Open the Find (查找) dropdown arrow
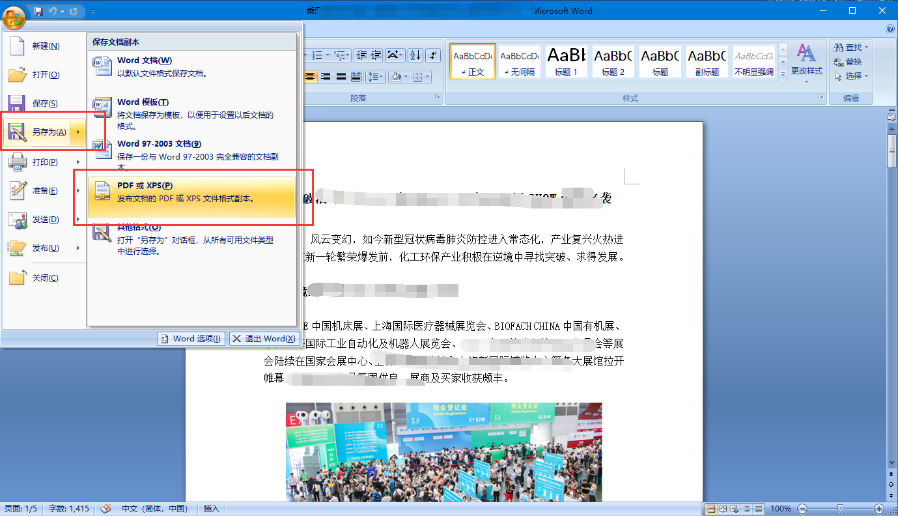The height and width of the screenshot is (516, 898). (867, 48)
